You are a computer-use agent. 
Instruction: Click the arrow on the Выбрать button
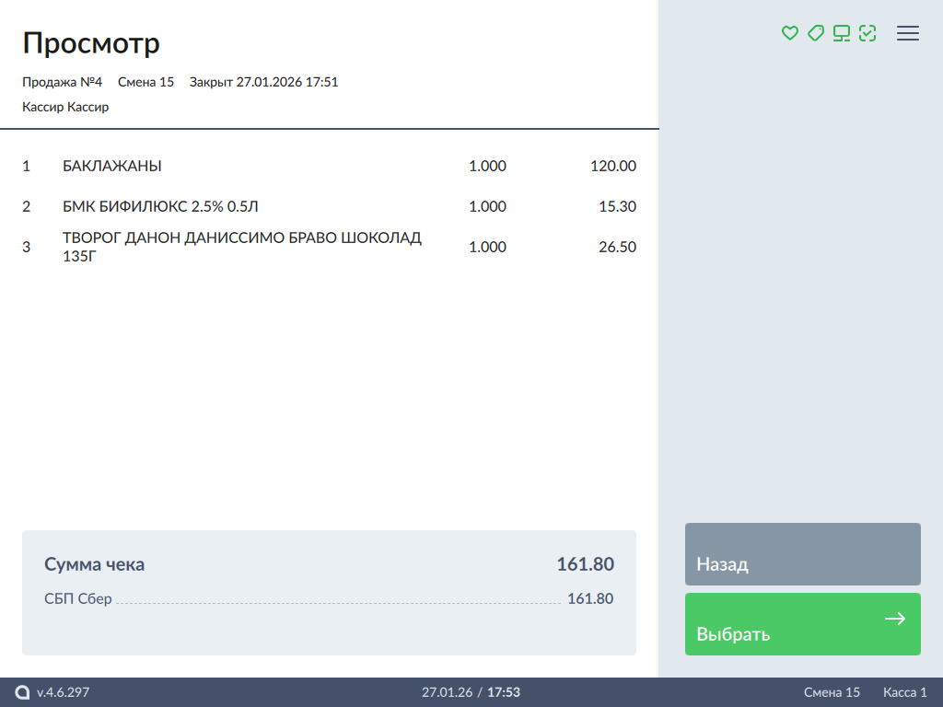click(894, 619)
